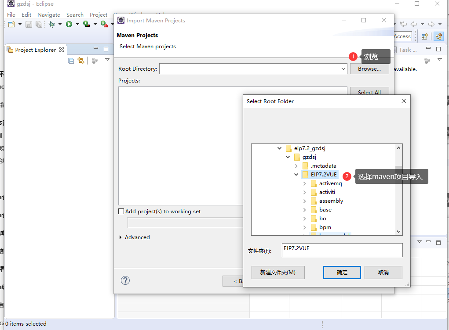449x330 pixels.
Task: Click the Save All toolbar icon
Action: point(39,24)
